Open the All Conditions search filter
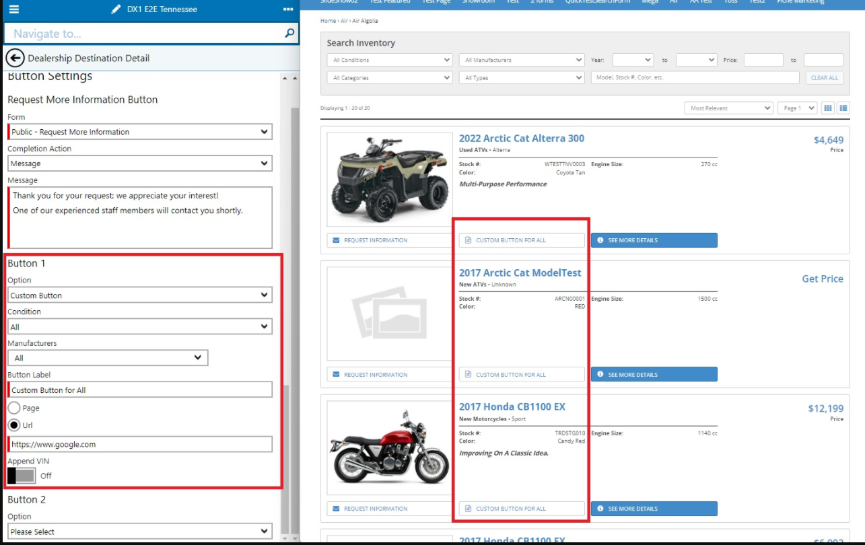Image resolution: width=865 pixels, height=545 pixels. (x=390, y=60)
